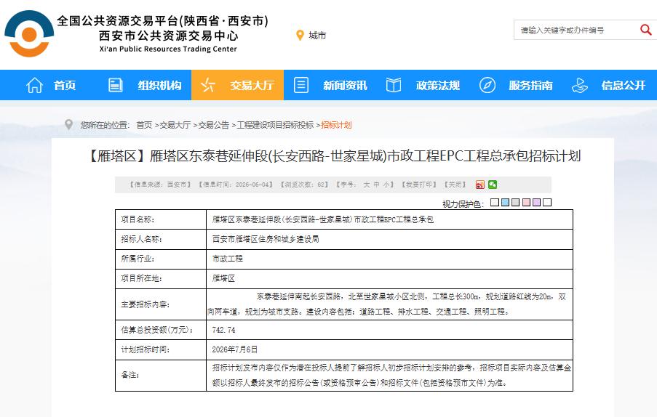Go to 交易公告 in the breadcrumb
The height and width of the screenshot is (417, 657).
[x=214, y=125]
